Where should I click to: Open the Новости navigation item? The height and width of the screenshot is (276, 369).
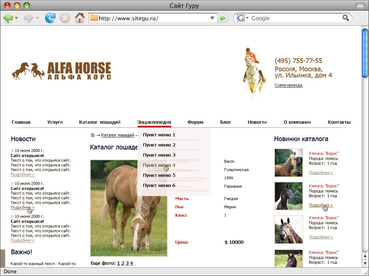(257, 122)
